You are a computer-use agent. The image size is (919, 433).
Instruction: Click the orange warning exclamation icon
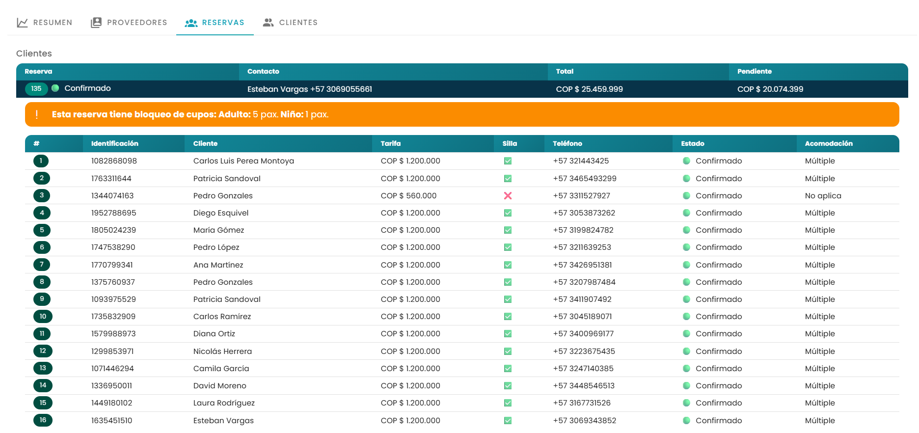[37, 114]
